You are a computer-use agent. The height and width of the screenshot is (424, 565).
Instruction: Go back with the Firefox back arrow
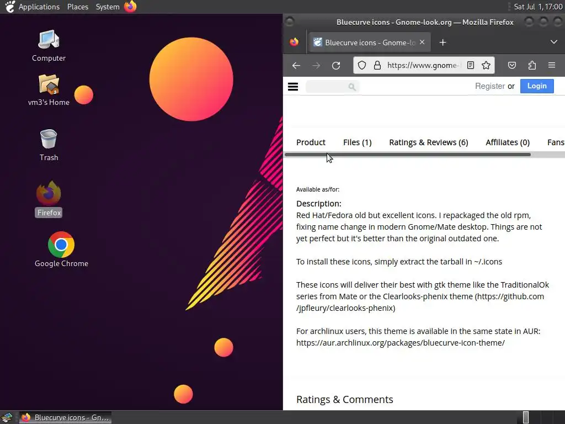296,66
